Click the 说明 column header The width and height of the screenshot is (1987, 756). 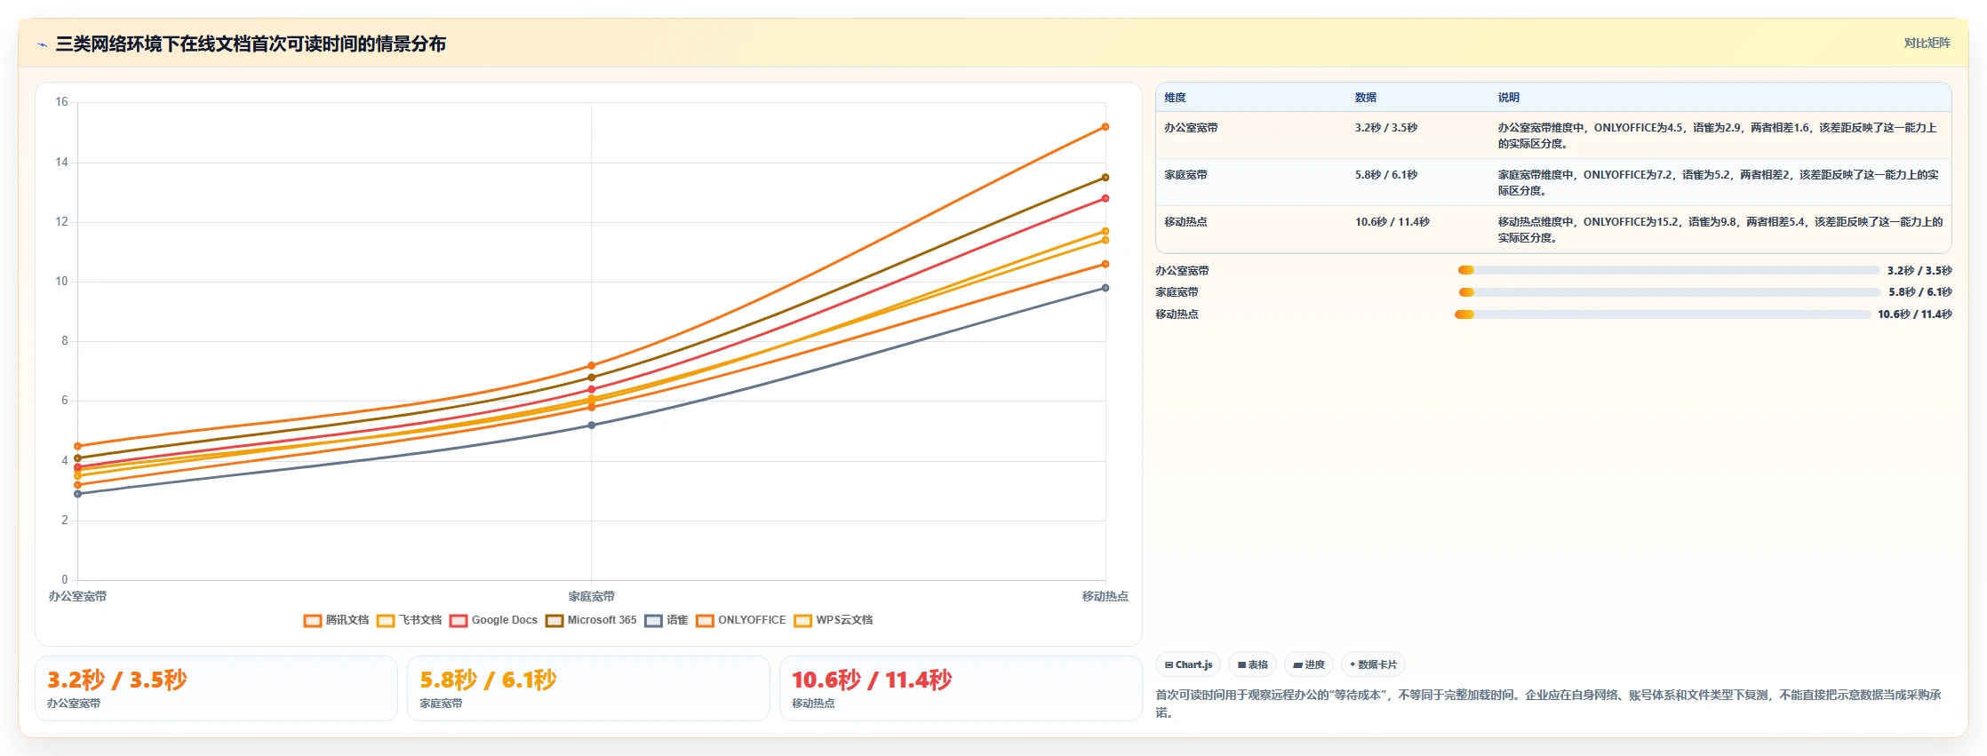[1509, 98]
